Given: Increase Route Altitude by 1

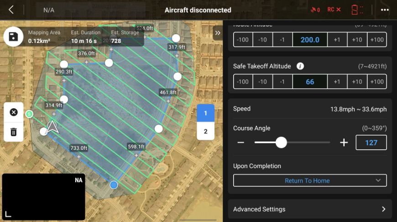Looking at the screenshot, I should pyautogui.click(x=337, y=40).
